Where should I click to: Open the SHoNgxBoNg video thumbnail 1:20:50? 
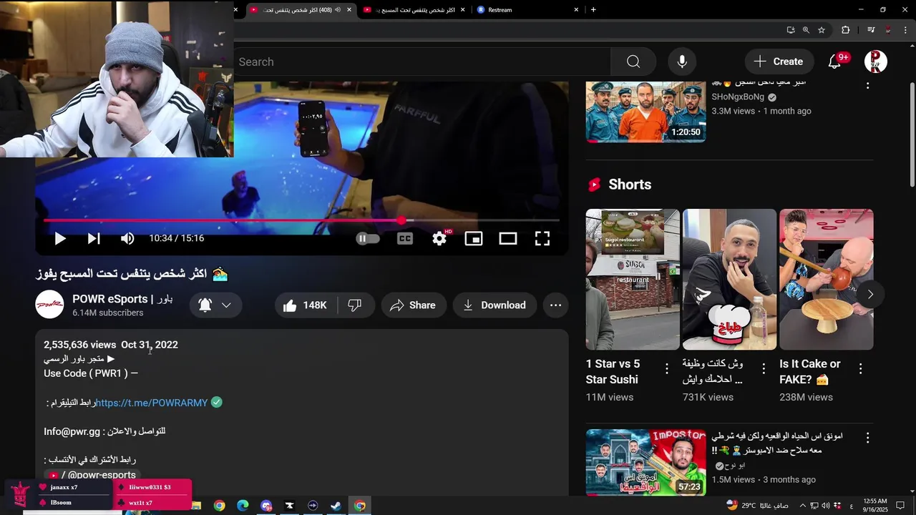coord(645,112)
